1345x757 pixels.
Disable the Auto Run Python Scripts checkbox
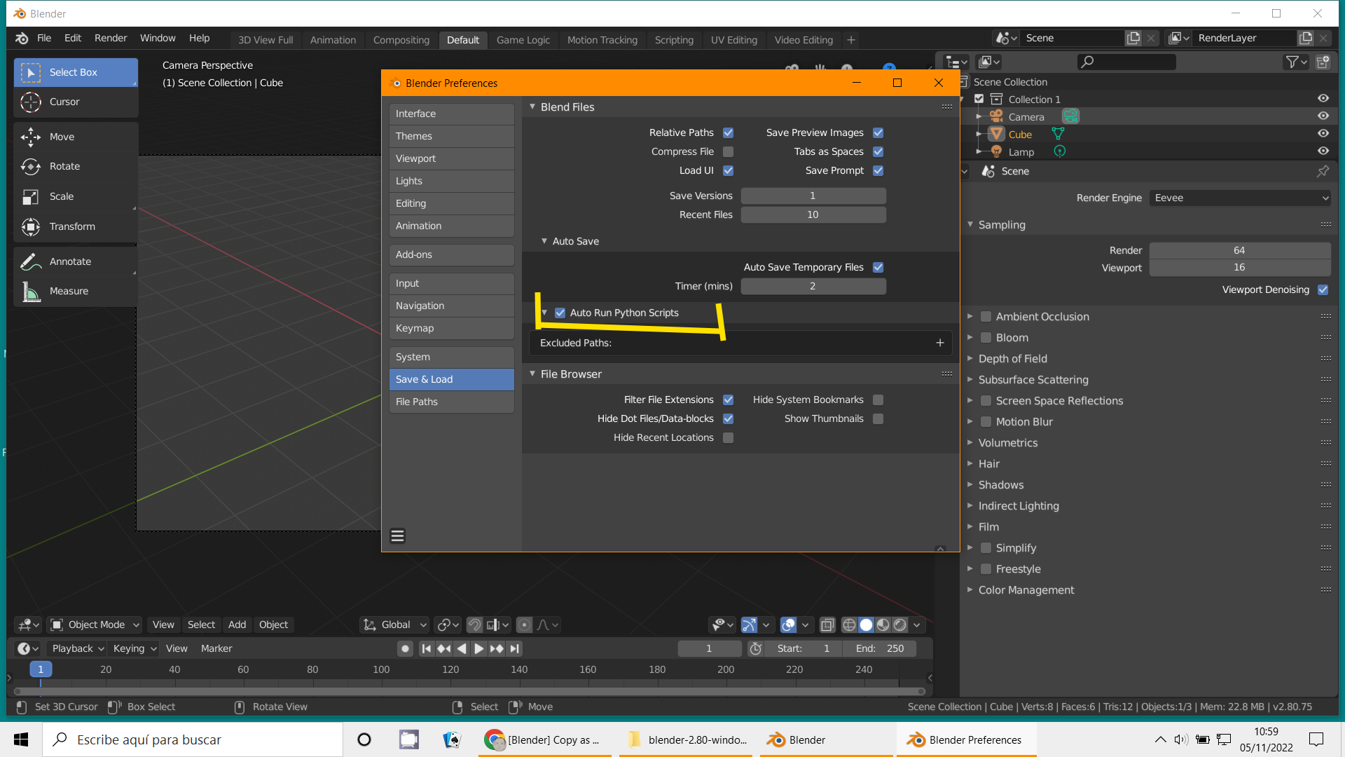click(560, 313)
